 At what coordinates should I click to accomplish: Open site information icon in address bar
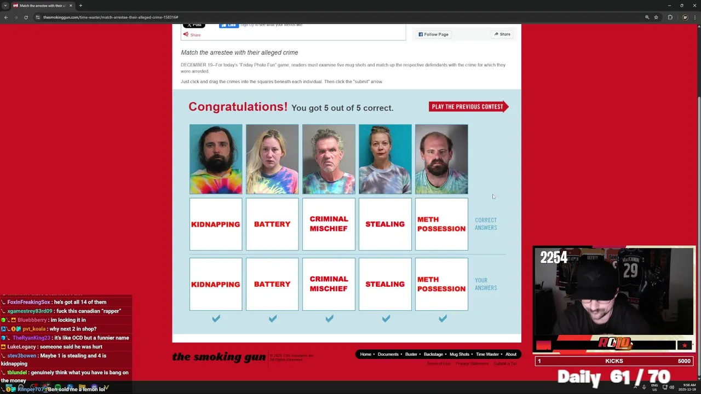(x=38, y=17)
